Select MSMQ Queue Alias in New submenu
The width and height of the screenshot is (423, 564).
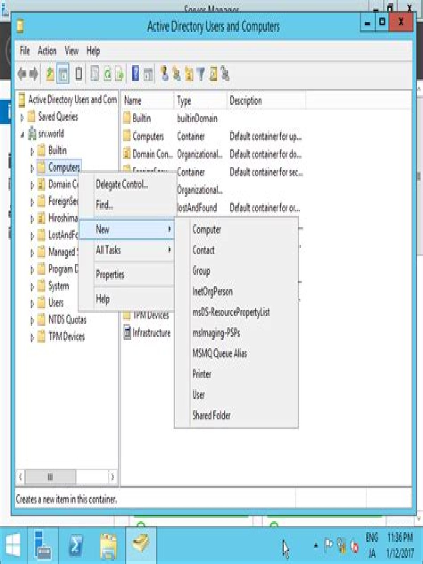coord(236,353)
